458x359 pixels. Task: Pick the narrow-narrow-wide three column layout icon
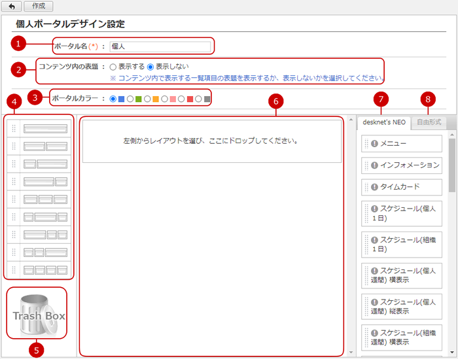click(45, 252)
